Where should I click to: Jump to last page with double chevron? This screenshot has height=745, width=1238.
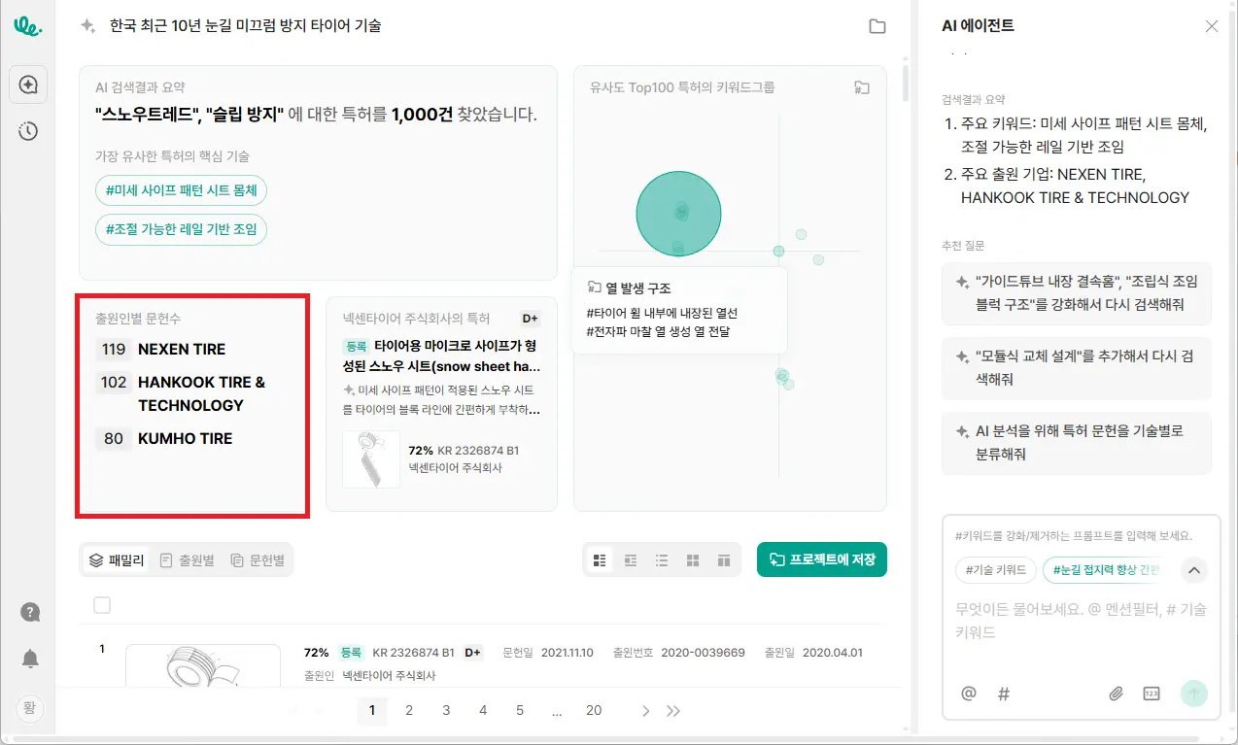[673, 711]
